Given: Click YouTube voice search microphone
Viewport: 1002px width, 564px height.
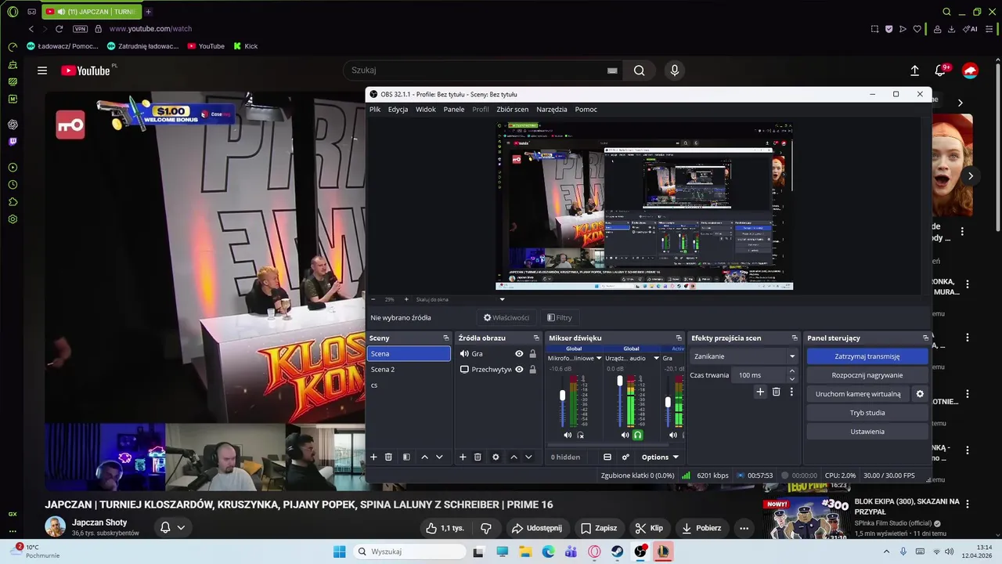Looking at the screenshot, I should (x=675, y=70).
